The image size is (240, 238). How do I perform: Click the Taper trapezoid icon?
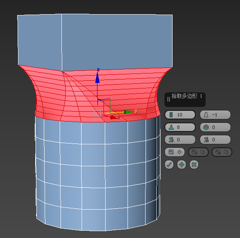click(x=206, y=115)
